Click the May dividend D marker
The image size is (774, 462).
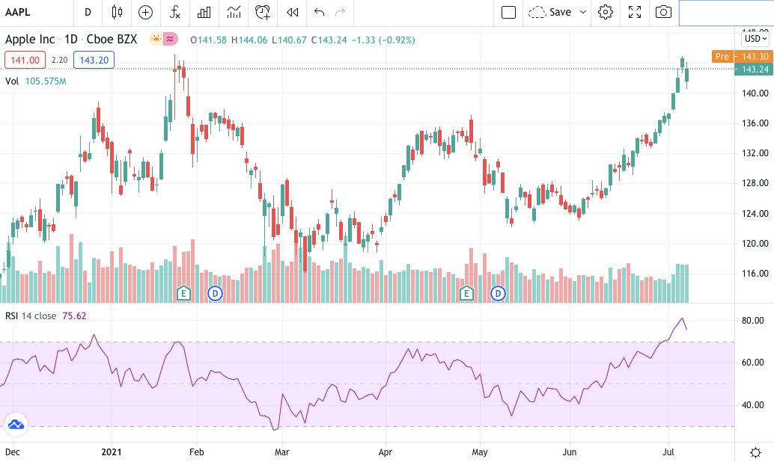(498, 293)
